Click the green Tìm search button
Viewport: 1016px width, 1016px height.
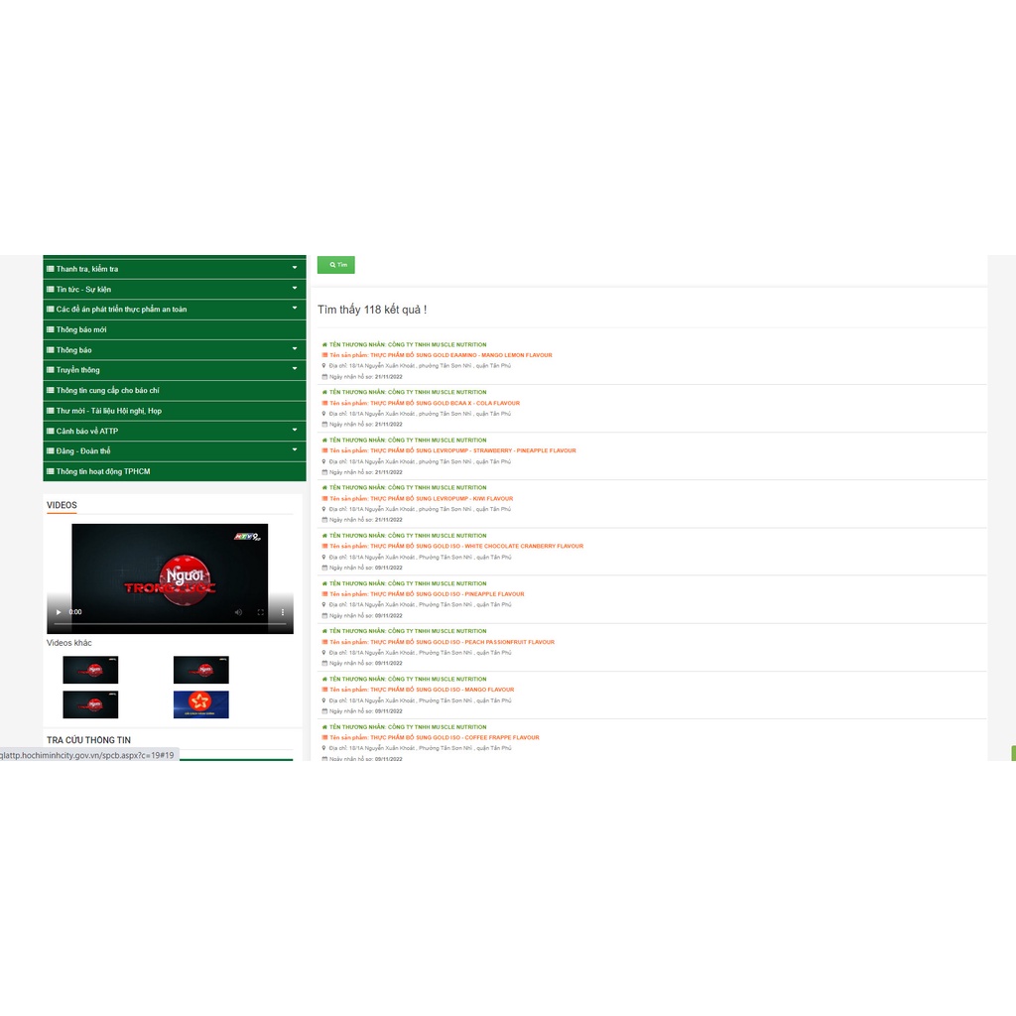pos(335,265)
